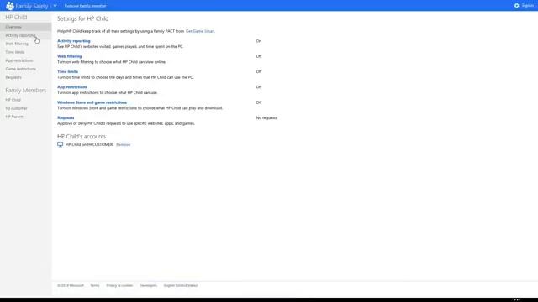Click the Requests heading link
The height and width of the screenshot is (302, 538).
pyautogui.click(x=66, y=118)
